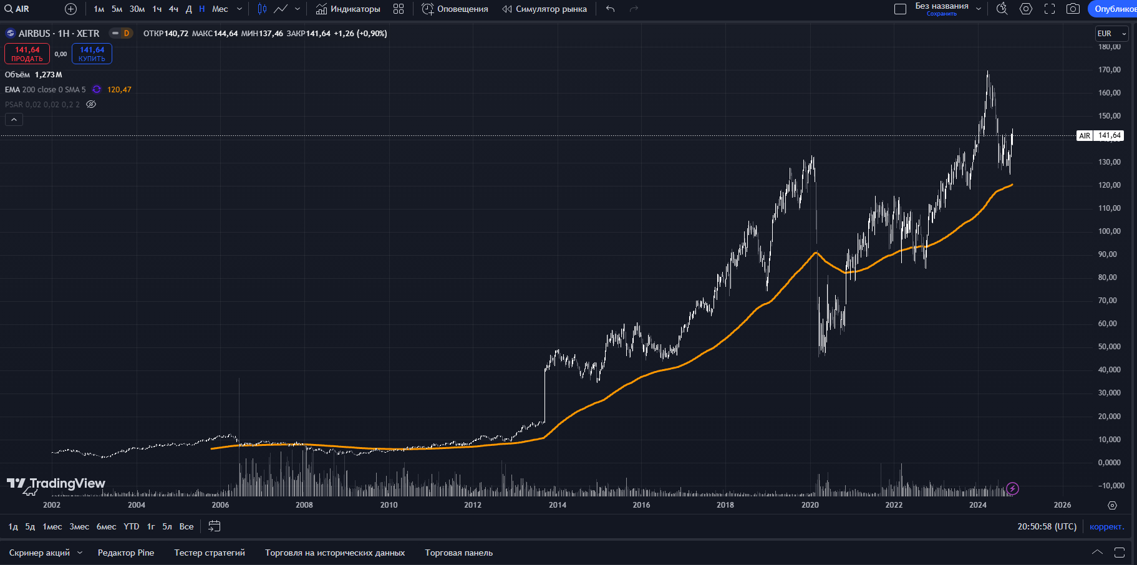Open Индикаторы indicators dialog
The width and height of the screenshot is (1137, 565).
tap(348, 9)
